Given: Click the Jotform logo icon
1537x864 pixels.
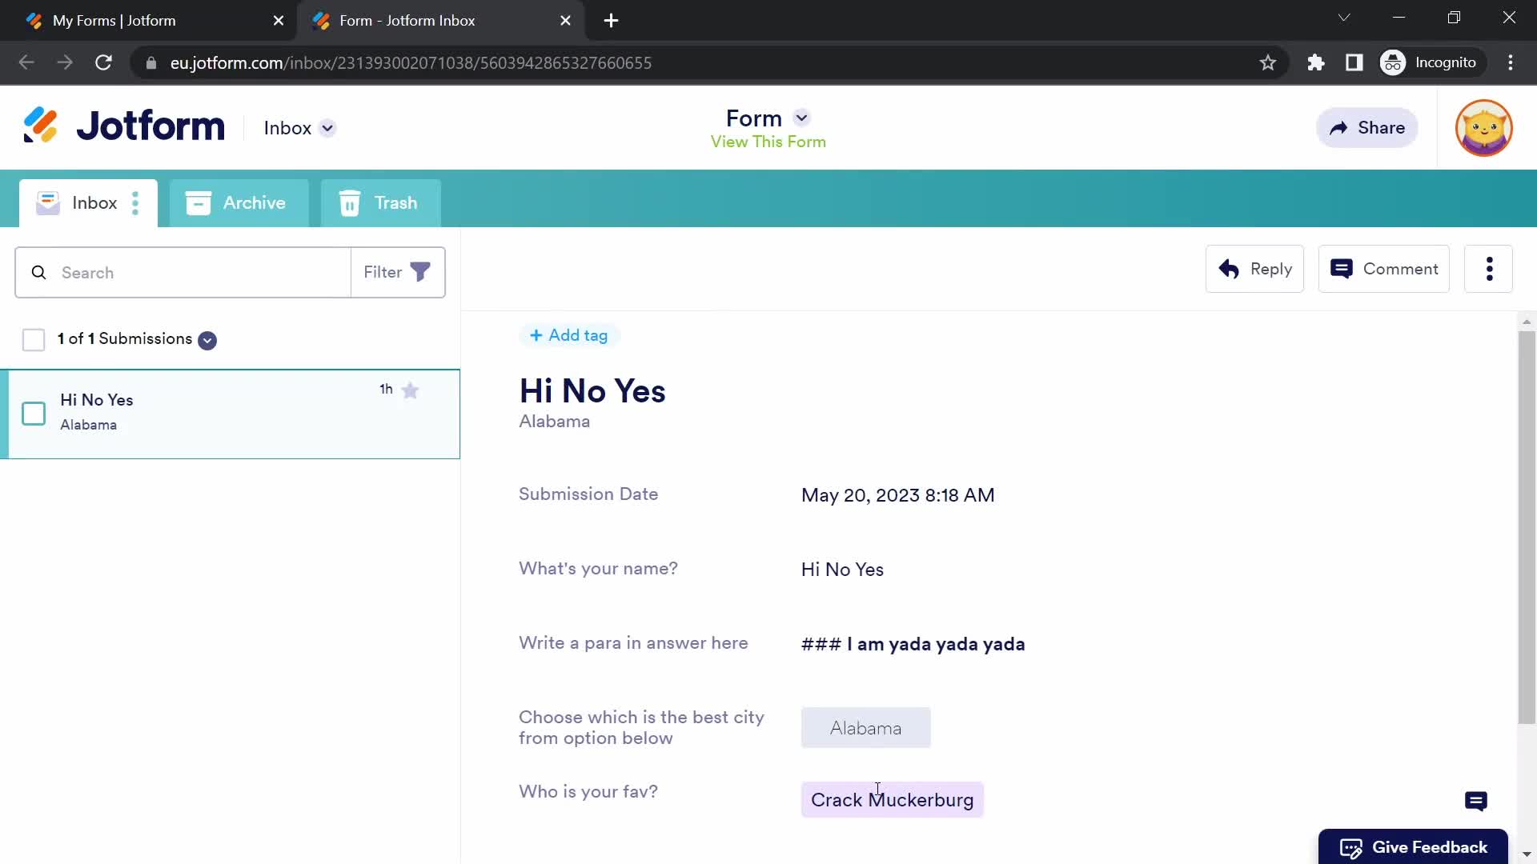Looking at the screenshot, I should point(40,126).
